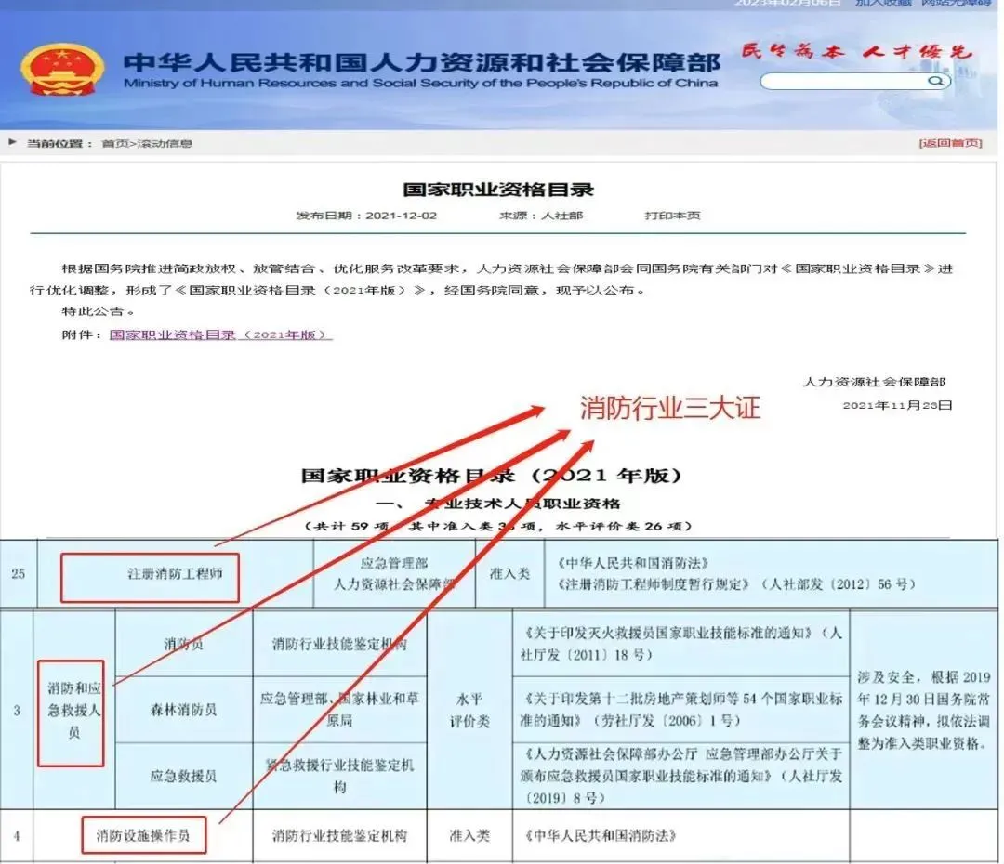Click 打印本页 to print the page
Screen dimensions: 1004x864
click(x=673, y=216)
